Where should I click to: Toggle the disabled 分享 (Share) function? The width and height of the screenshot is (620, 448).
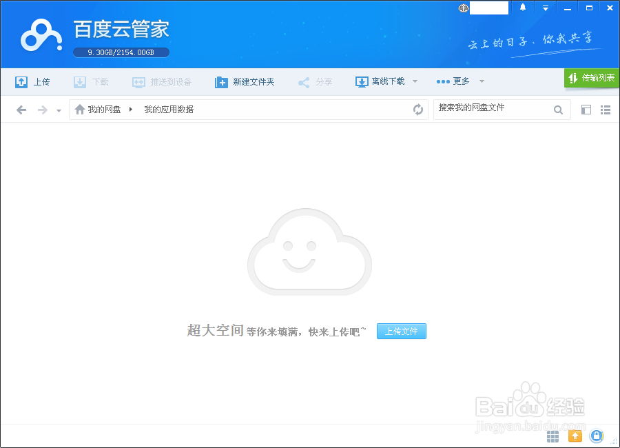(x=315, y=81)
